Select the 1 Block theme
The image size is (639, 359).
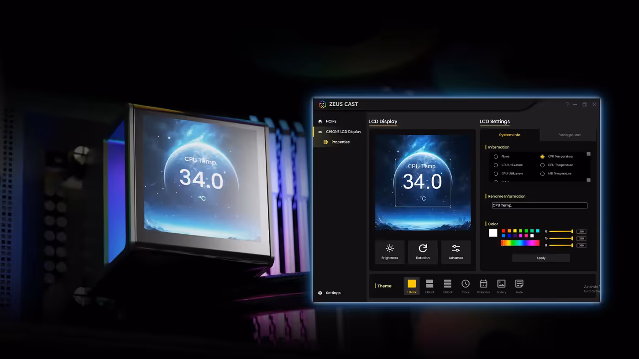[412, 286]
